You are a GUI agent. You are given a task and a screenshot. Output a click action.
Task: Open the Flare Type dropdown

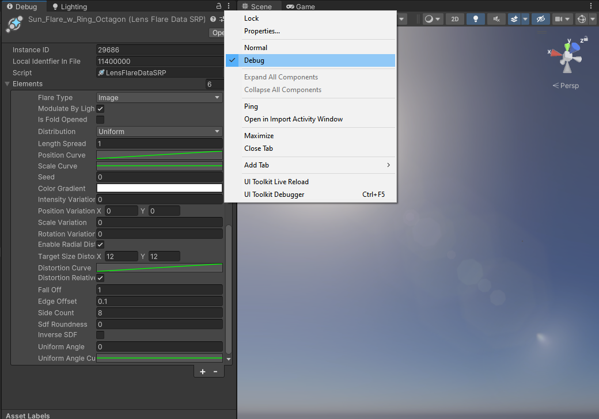(x=159, y=97)
